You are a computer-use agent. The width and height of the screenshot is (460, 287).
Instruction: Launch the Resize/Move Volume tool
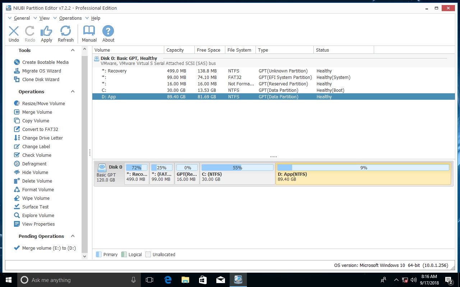point(44,103)
